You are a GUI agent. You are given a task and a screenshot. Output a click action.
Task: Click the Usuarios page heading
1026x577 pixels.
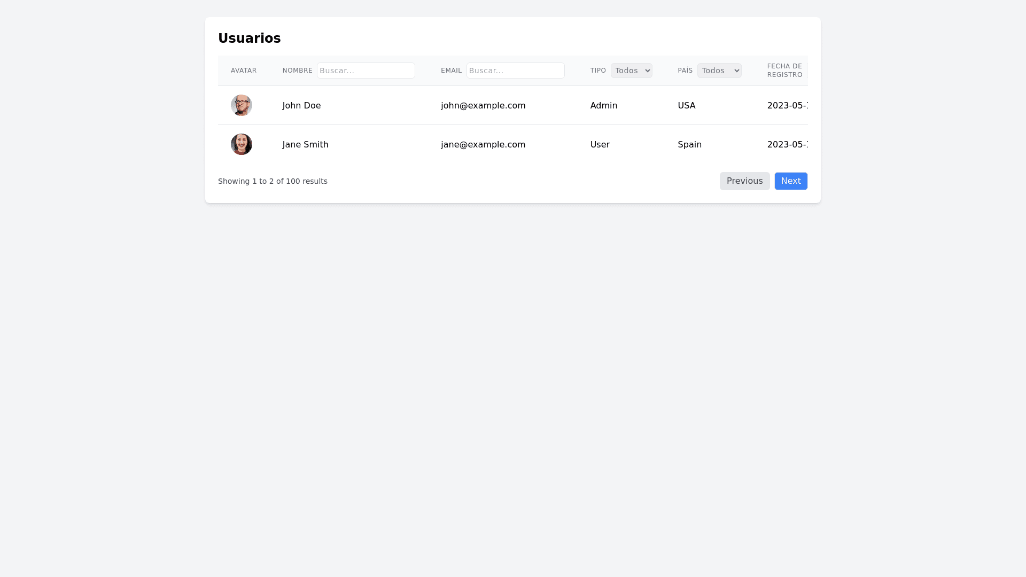point(249,38)
